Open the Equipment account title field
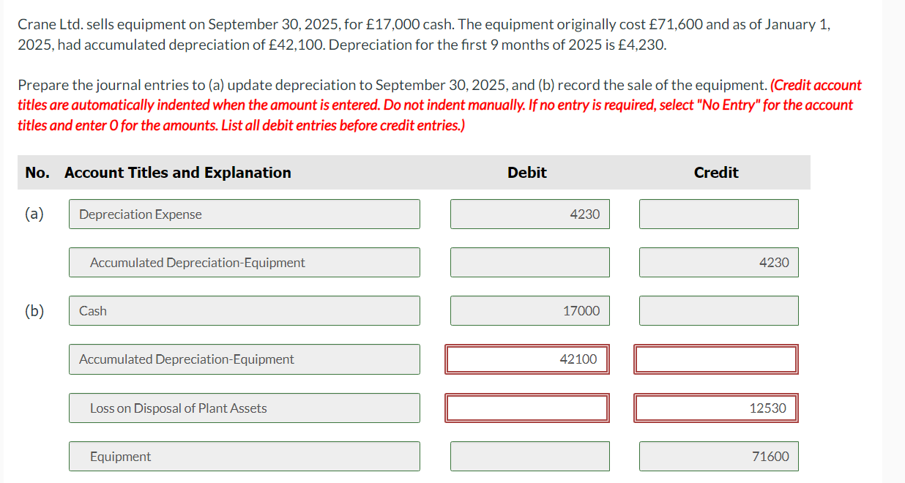 [245, 457]
